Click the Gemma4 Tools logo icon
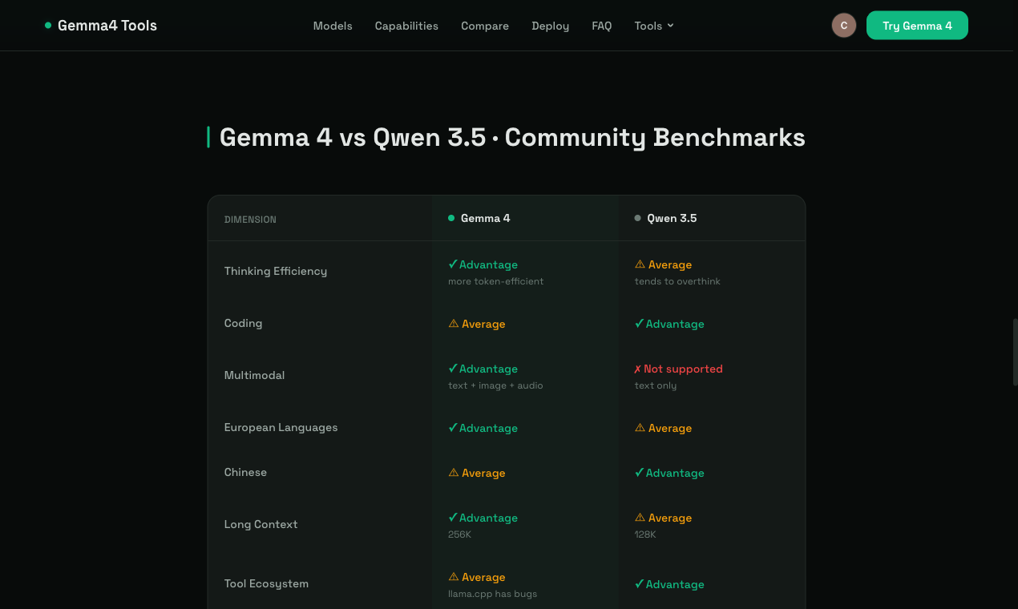1018x609 pixels. 47,25
